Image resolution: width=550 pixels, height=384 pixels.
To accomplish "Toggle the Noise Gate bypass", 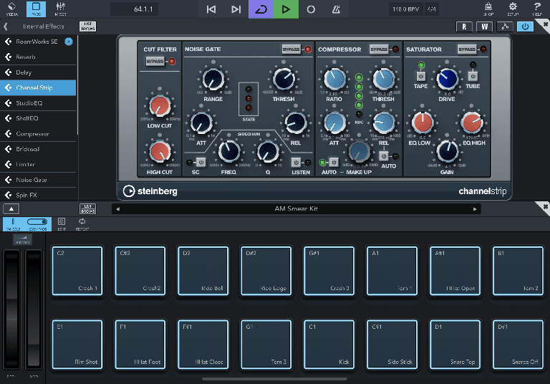I will tap(291, 49).
